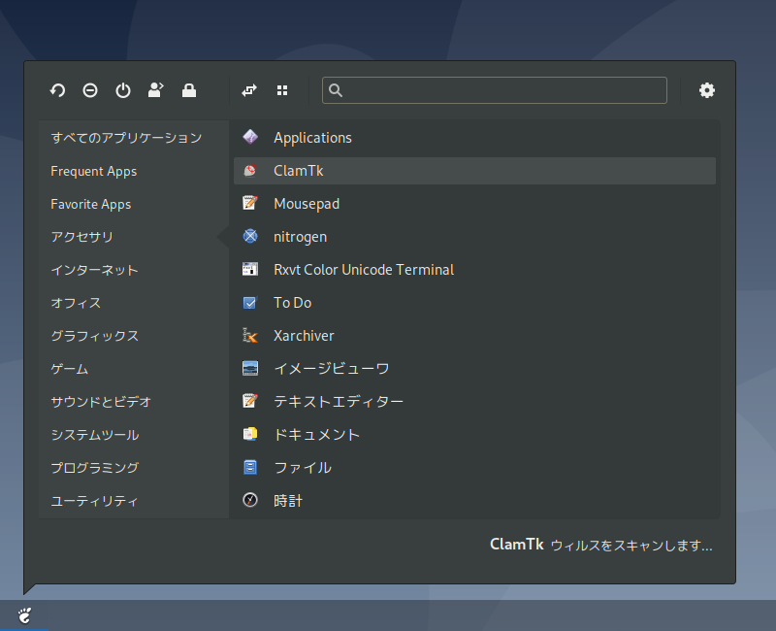
Task: Select the ユーティリティ category
Action: click(x=134, y=501)
